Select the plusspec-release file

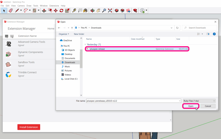tap(137, 49)
